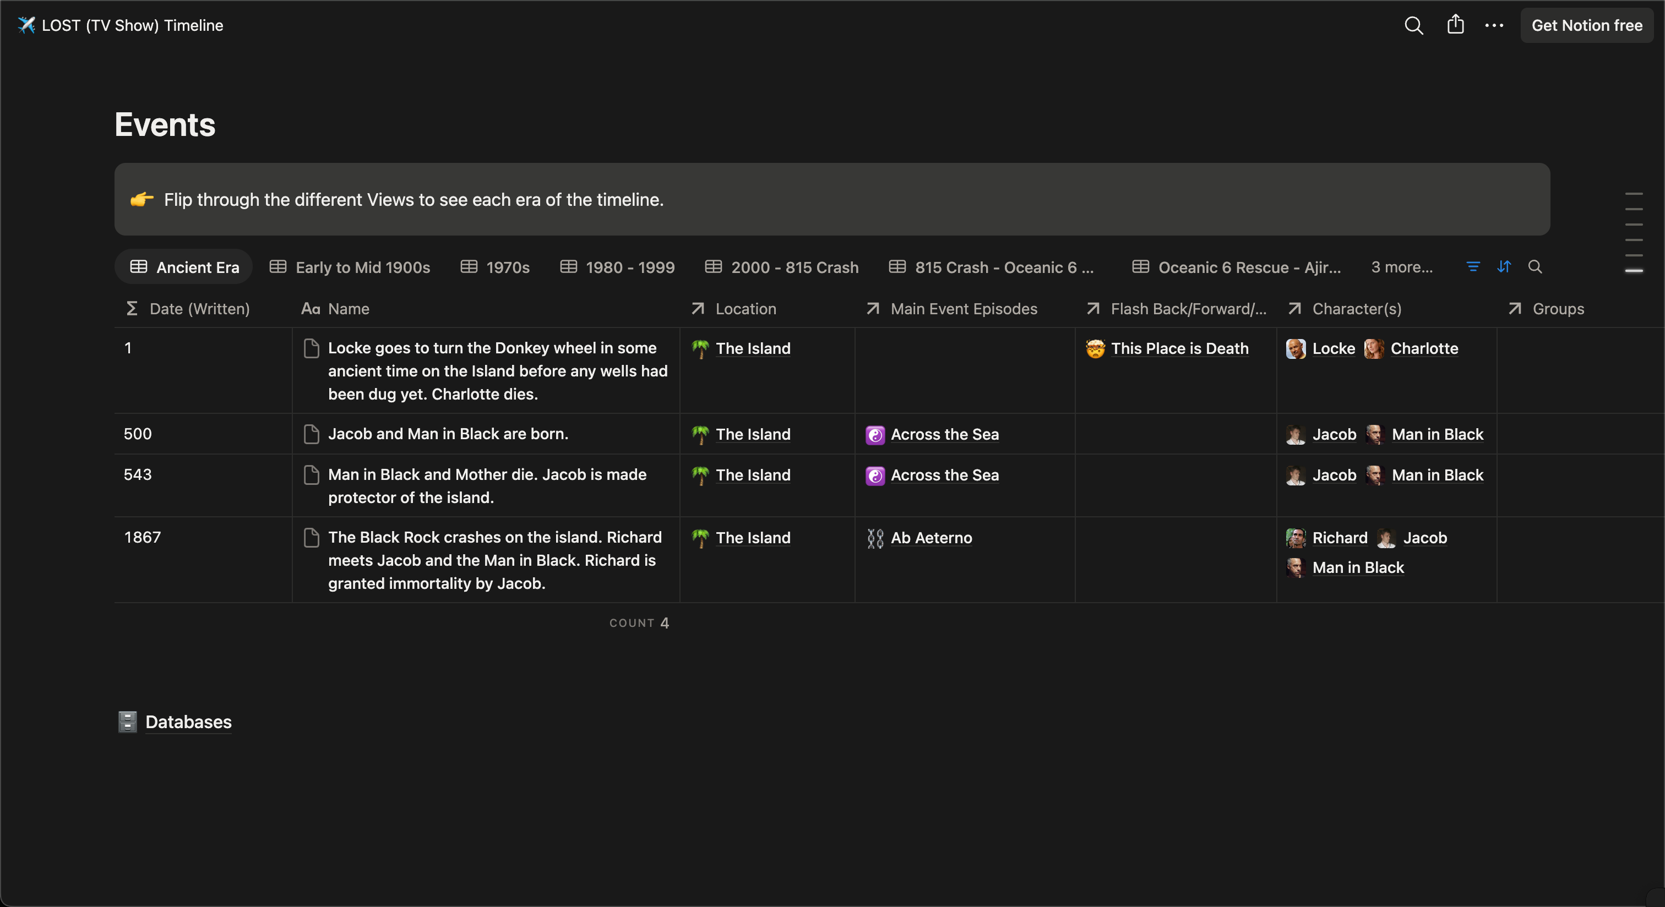This screenshot has width=1665, height=907.
Task: Click the emoji icon beside This Place is Death
Action: click(1096, 348)
